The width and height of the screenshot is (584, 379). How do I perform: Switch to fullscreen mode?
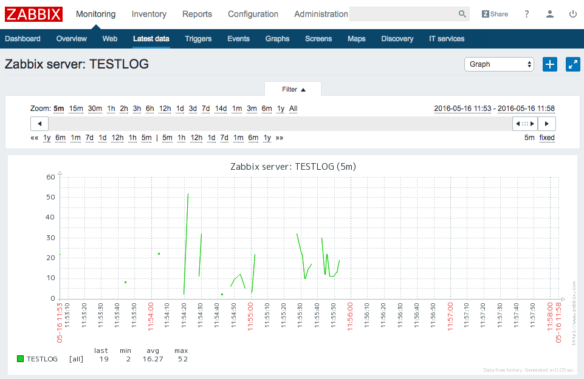coord(573,64)
